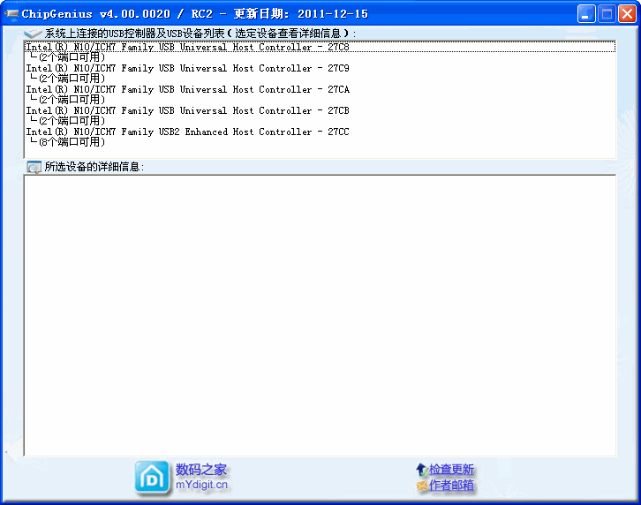Click the USB device list header icon
Viewport: 641px width, 505px height.
tap(34, 33)
